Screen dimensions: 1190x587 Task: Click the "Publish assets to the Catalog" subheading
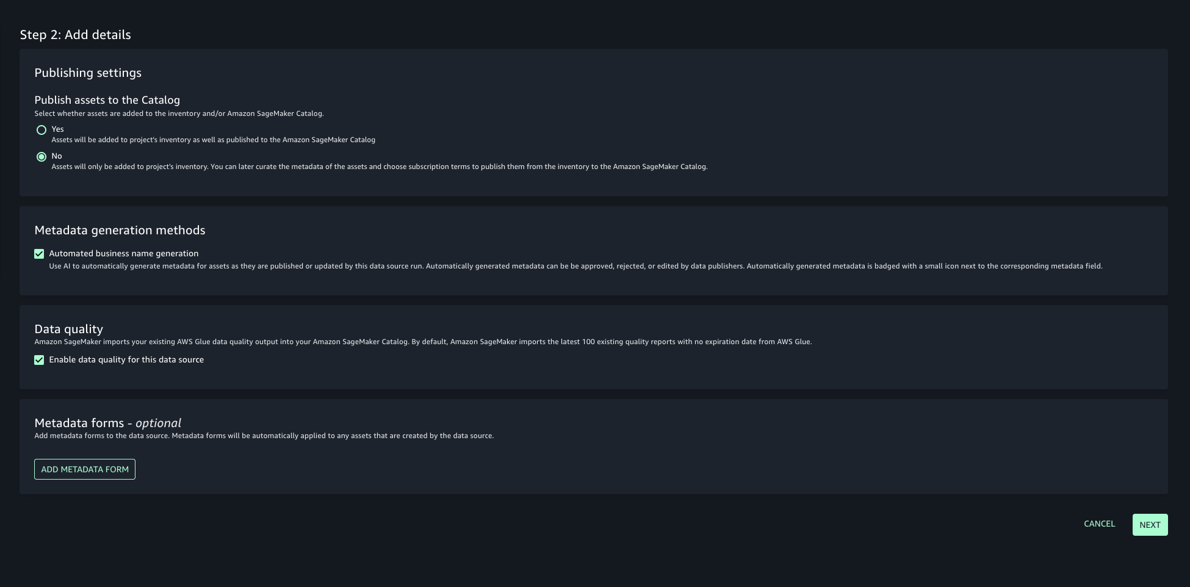[107, 100]
